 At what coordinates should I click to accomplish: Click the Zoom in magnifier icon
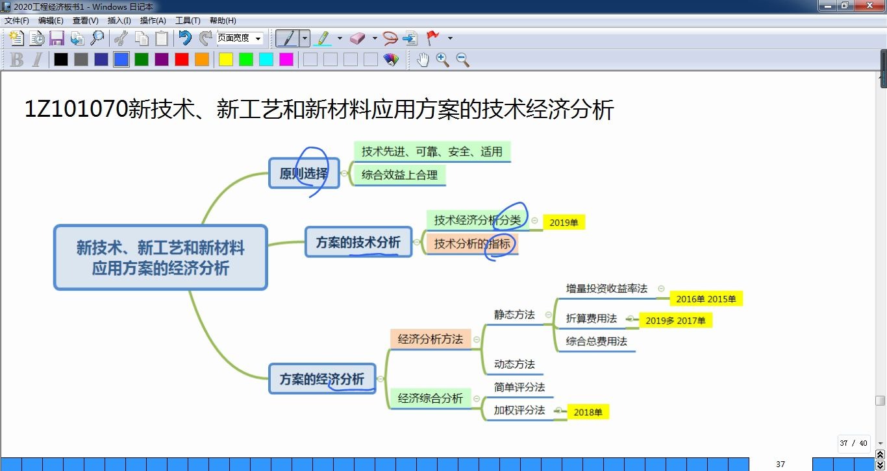pos(444,60)
